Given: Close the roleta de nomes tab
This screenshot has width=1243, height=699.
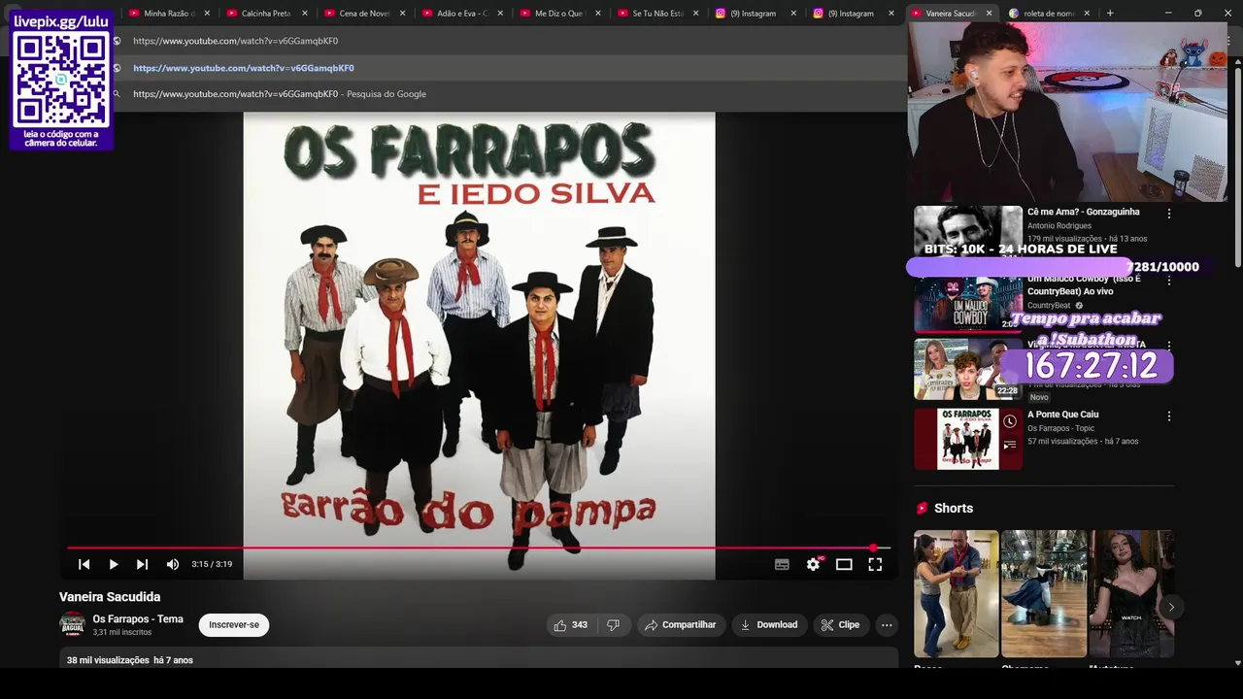Looking at the screenshot, I should click(x=1087, y=14).
